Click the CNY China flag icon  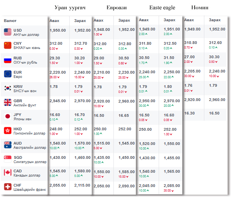[x=8, y=45]
